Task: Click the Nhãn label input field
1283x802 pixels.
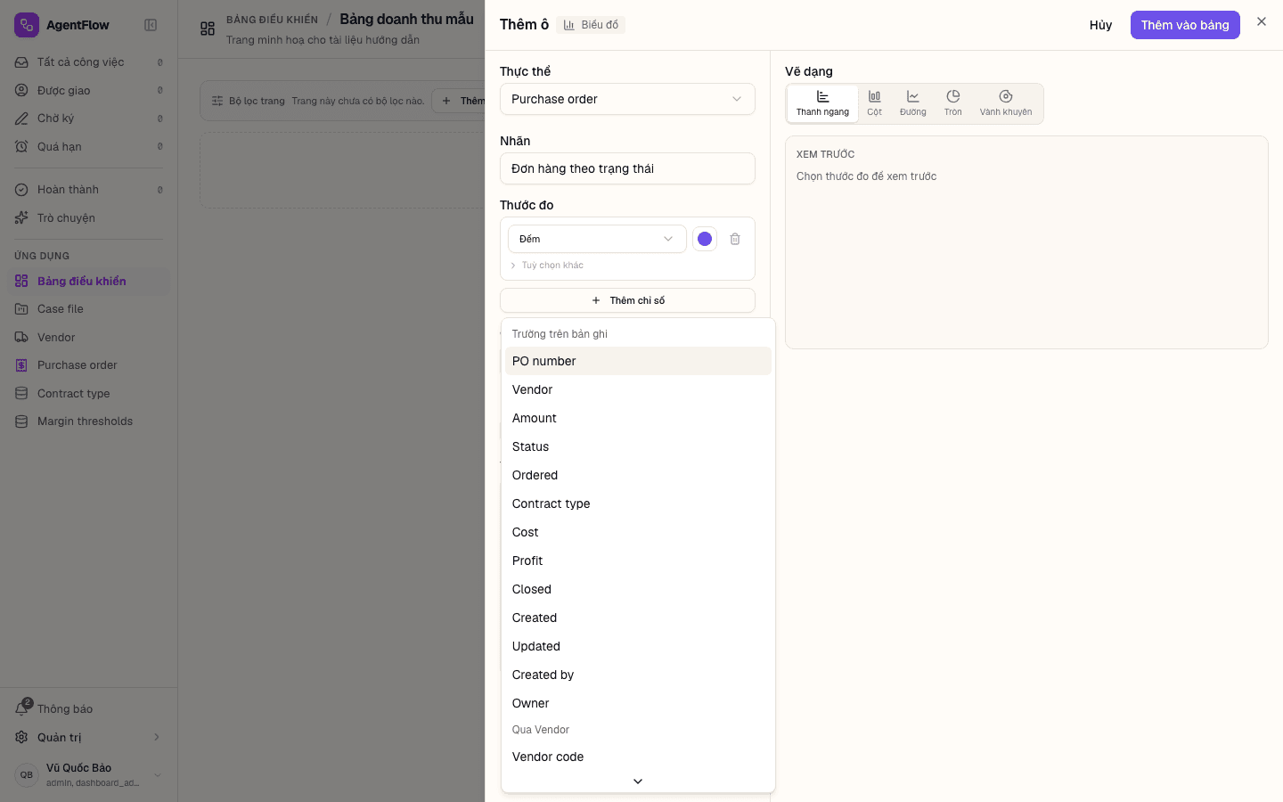Action: pos(627,168)
